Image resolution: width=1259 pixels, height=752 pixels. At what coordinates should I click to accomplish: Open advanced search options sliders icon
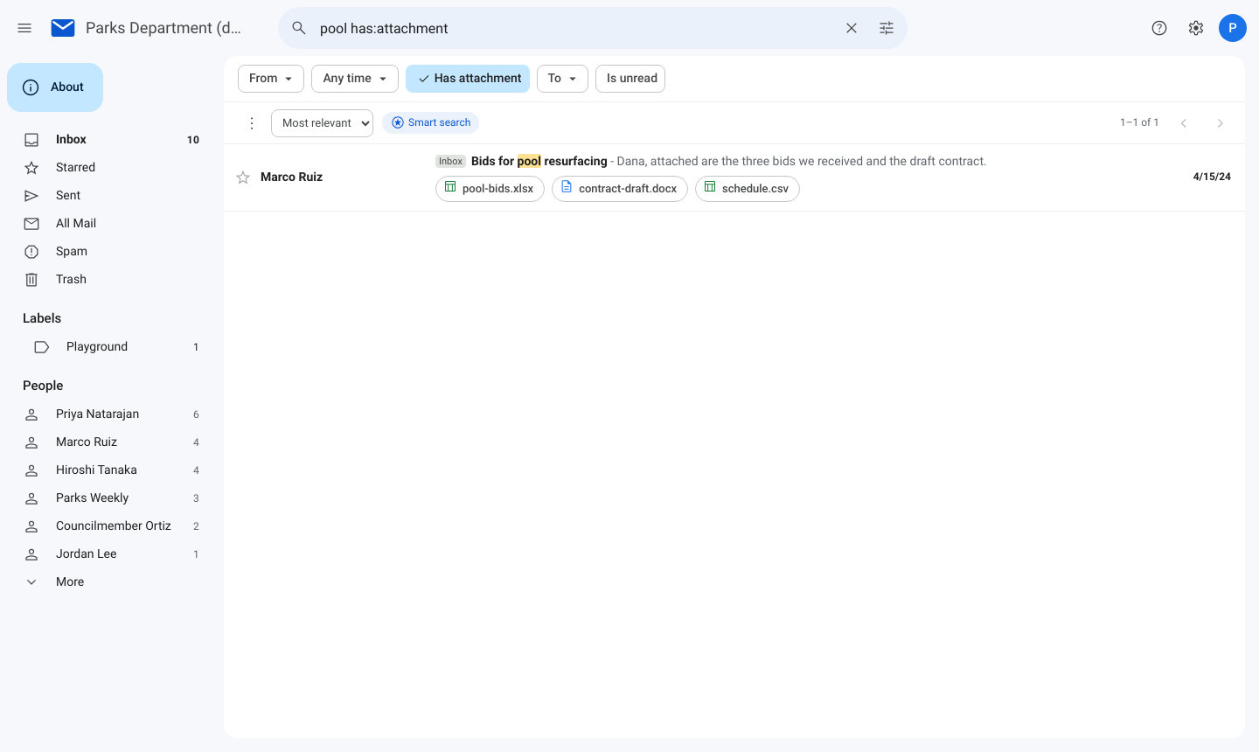pos(887,28)
